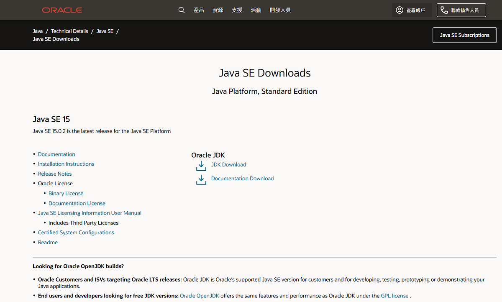The width and height of the screenshot is (502, 302).
Task: Open the Java SE Licensing Information User Manual
Action: tap(90, 212)
